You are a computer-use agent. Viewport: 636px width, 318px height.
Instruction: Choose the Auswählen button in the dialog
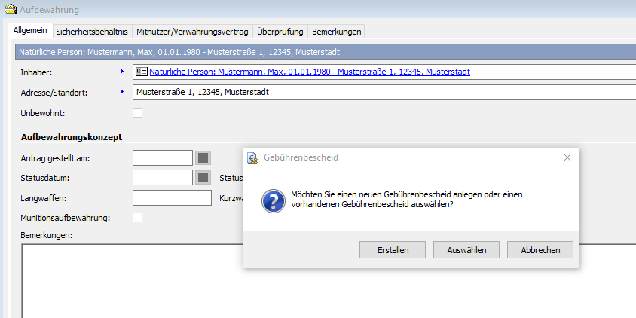[466, 250]
